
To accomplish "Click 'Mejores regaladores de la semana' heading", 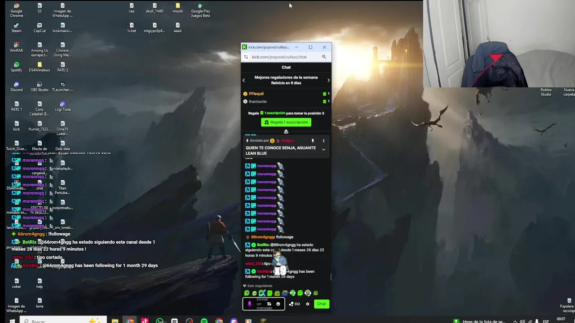I will (286, 77).
